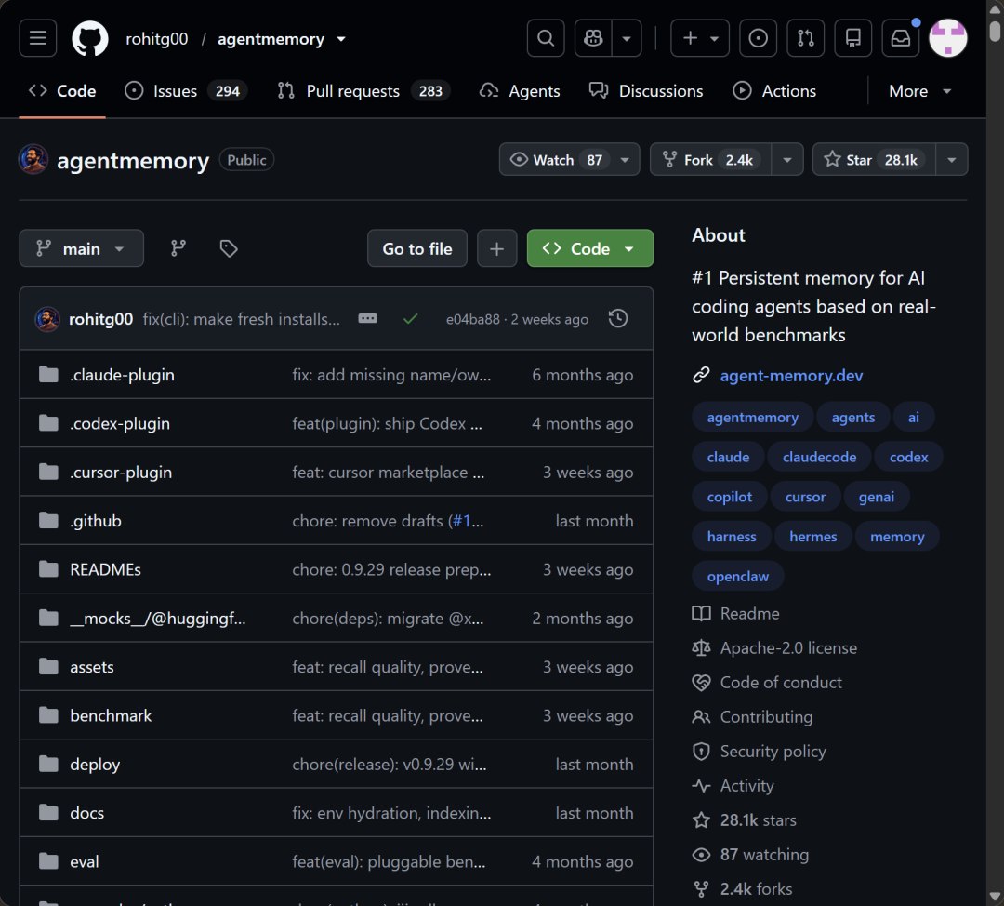View branches icon beside main selector

178,248
